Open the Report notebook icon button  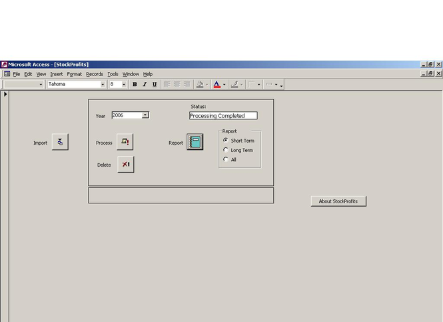click(x=195, y=141)
